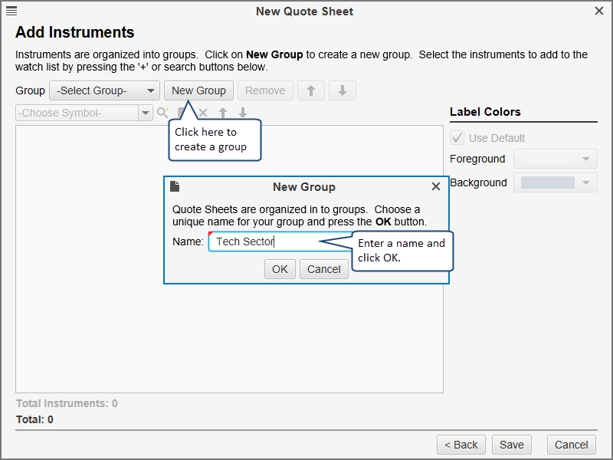Move group up with arrow button
The height and width of the screenshot is (460, 613).
pos(310,90)
